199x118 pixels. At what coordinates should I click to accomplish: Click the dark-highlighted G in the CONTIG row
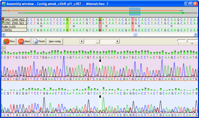click(x=100, y=30)
